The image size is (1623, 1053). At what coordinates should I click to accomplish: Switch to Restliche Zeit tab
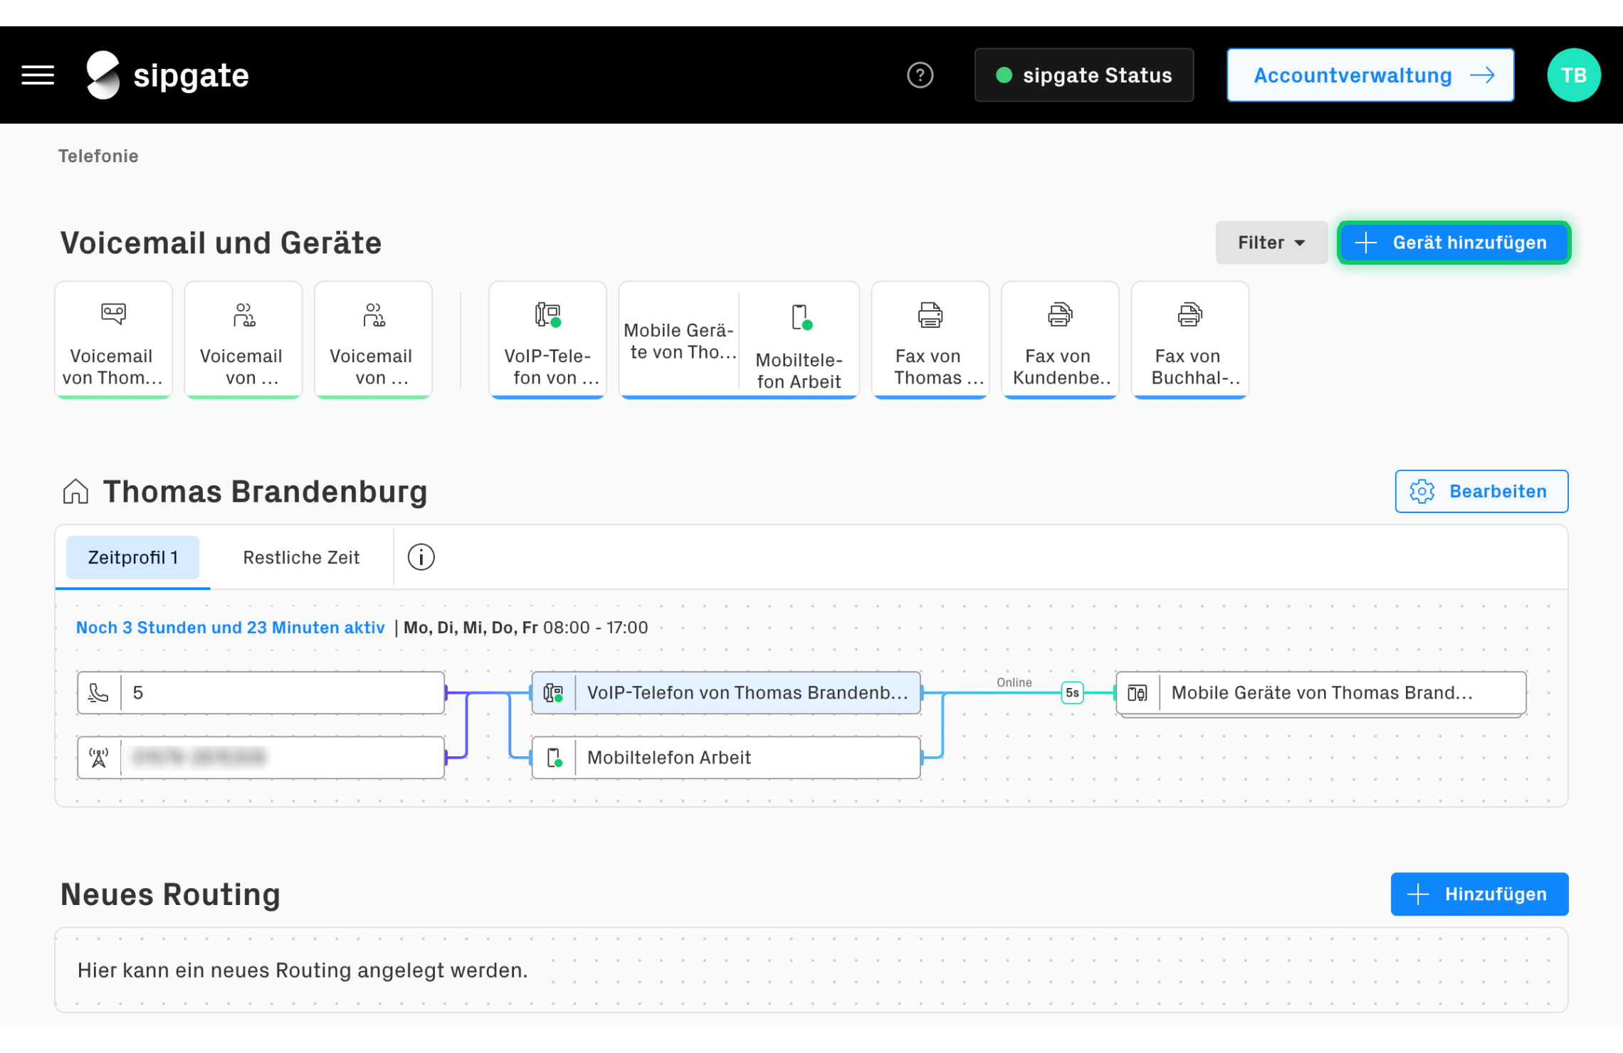[x=301, y=557]
